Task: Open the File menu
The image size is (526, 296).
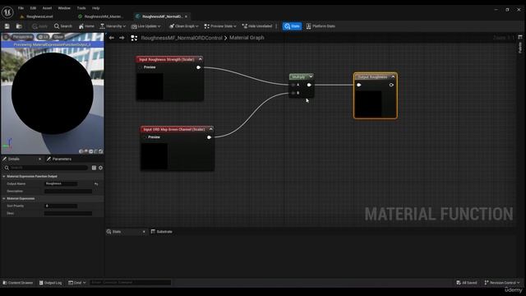Action: [x=21, y=8]
